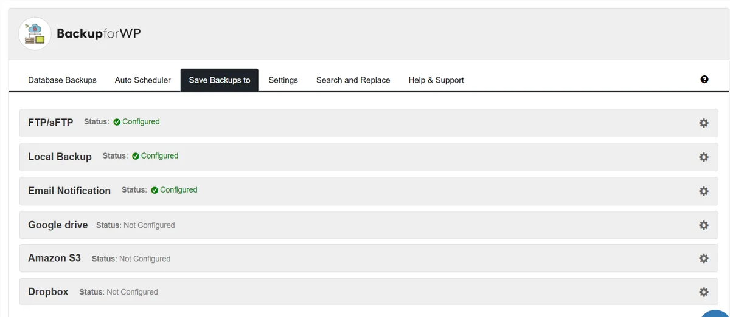Click "Not Configured" status for Google drive
The image size is (730, 317).
coord(149,225)
